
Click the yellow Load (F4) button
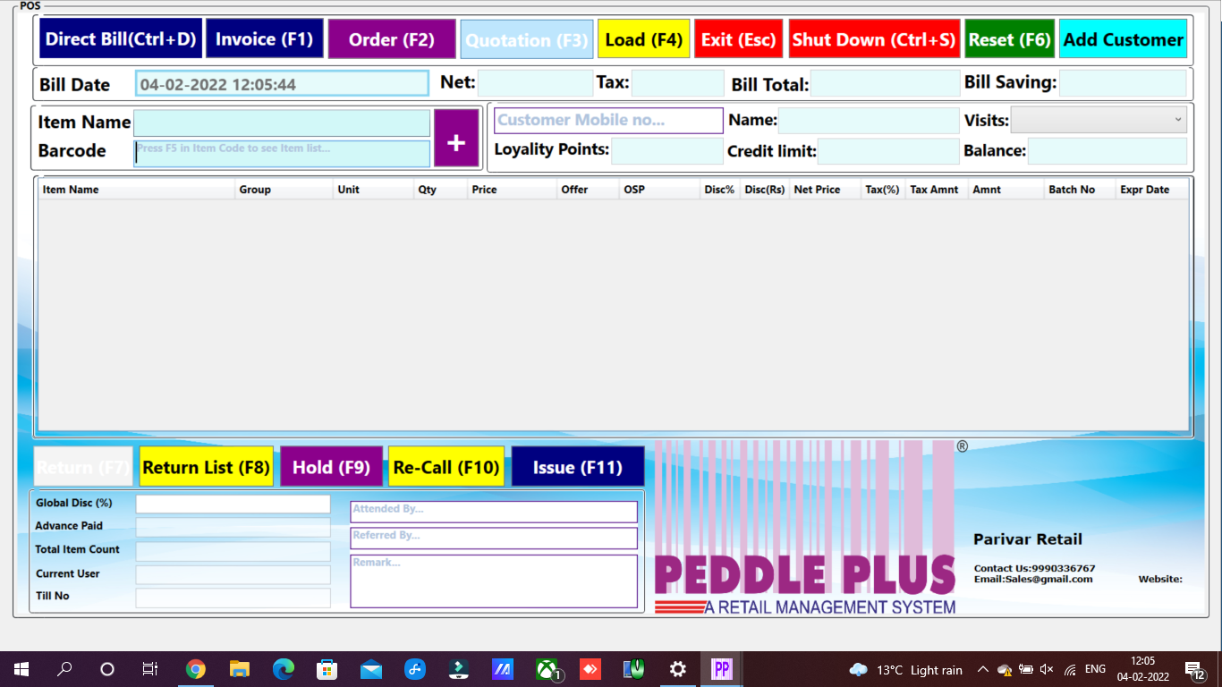tap(643, 39)
